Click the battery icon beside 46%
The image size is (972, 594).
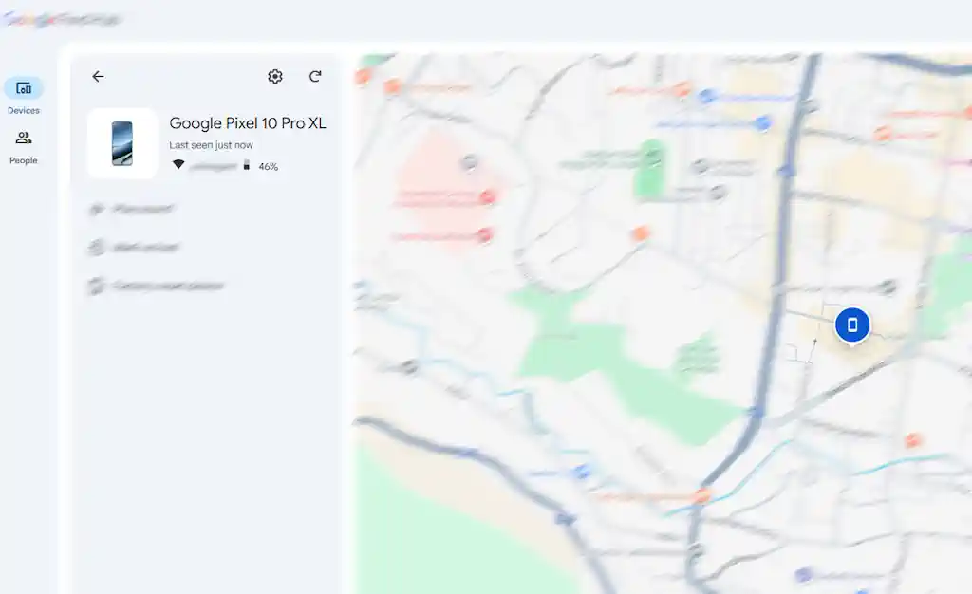(247, 165)
